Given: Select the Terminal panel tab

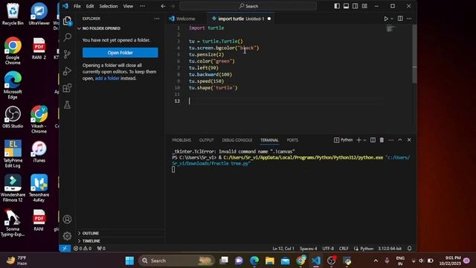Looking at the screenshot, I should [269, 140].
